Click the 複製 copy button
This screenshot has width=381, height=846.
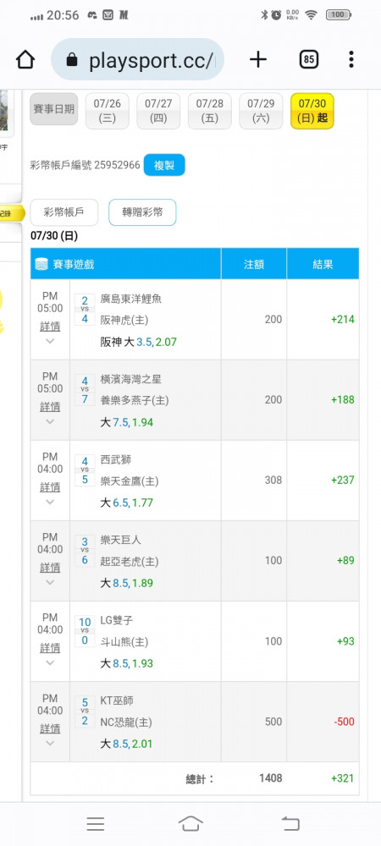click(164, 165)
